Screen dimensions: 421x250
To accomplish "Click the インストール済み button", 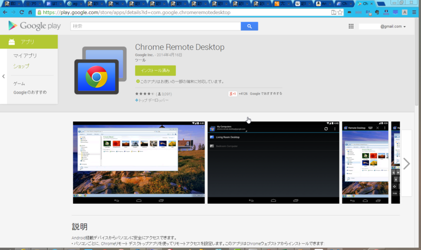I will (x=155, y=70).
